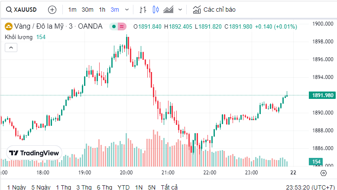
Task: Switch to the 30m timeframe
Action: tap(87, 9)
